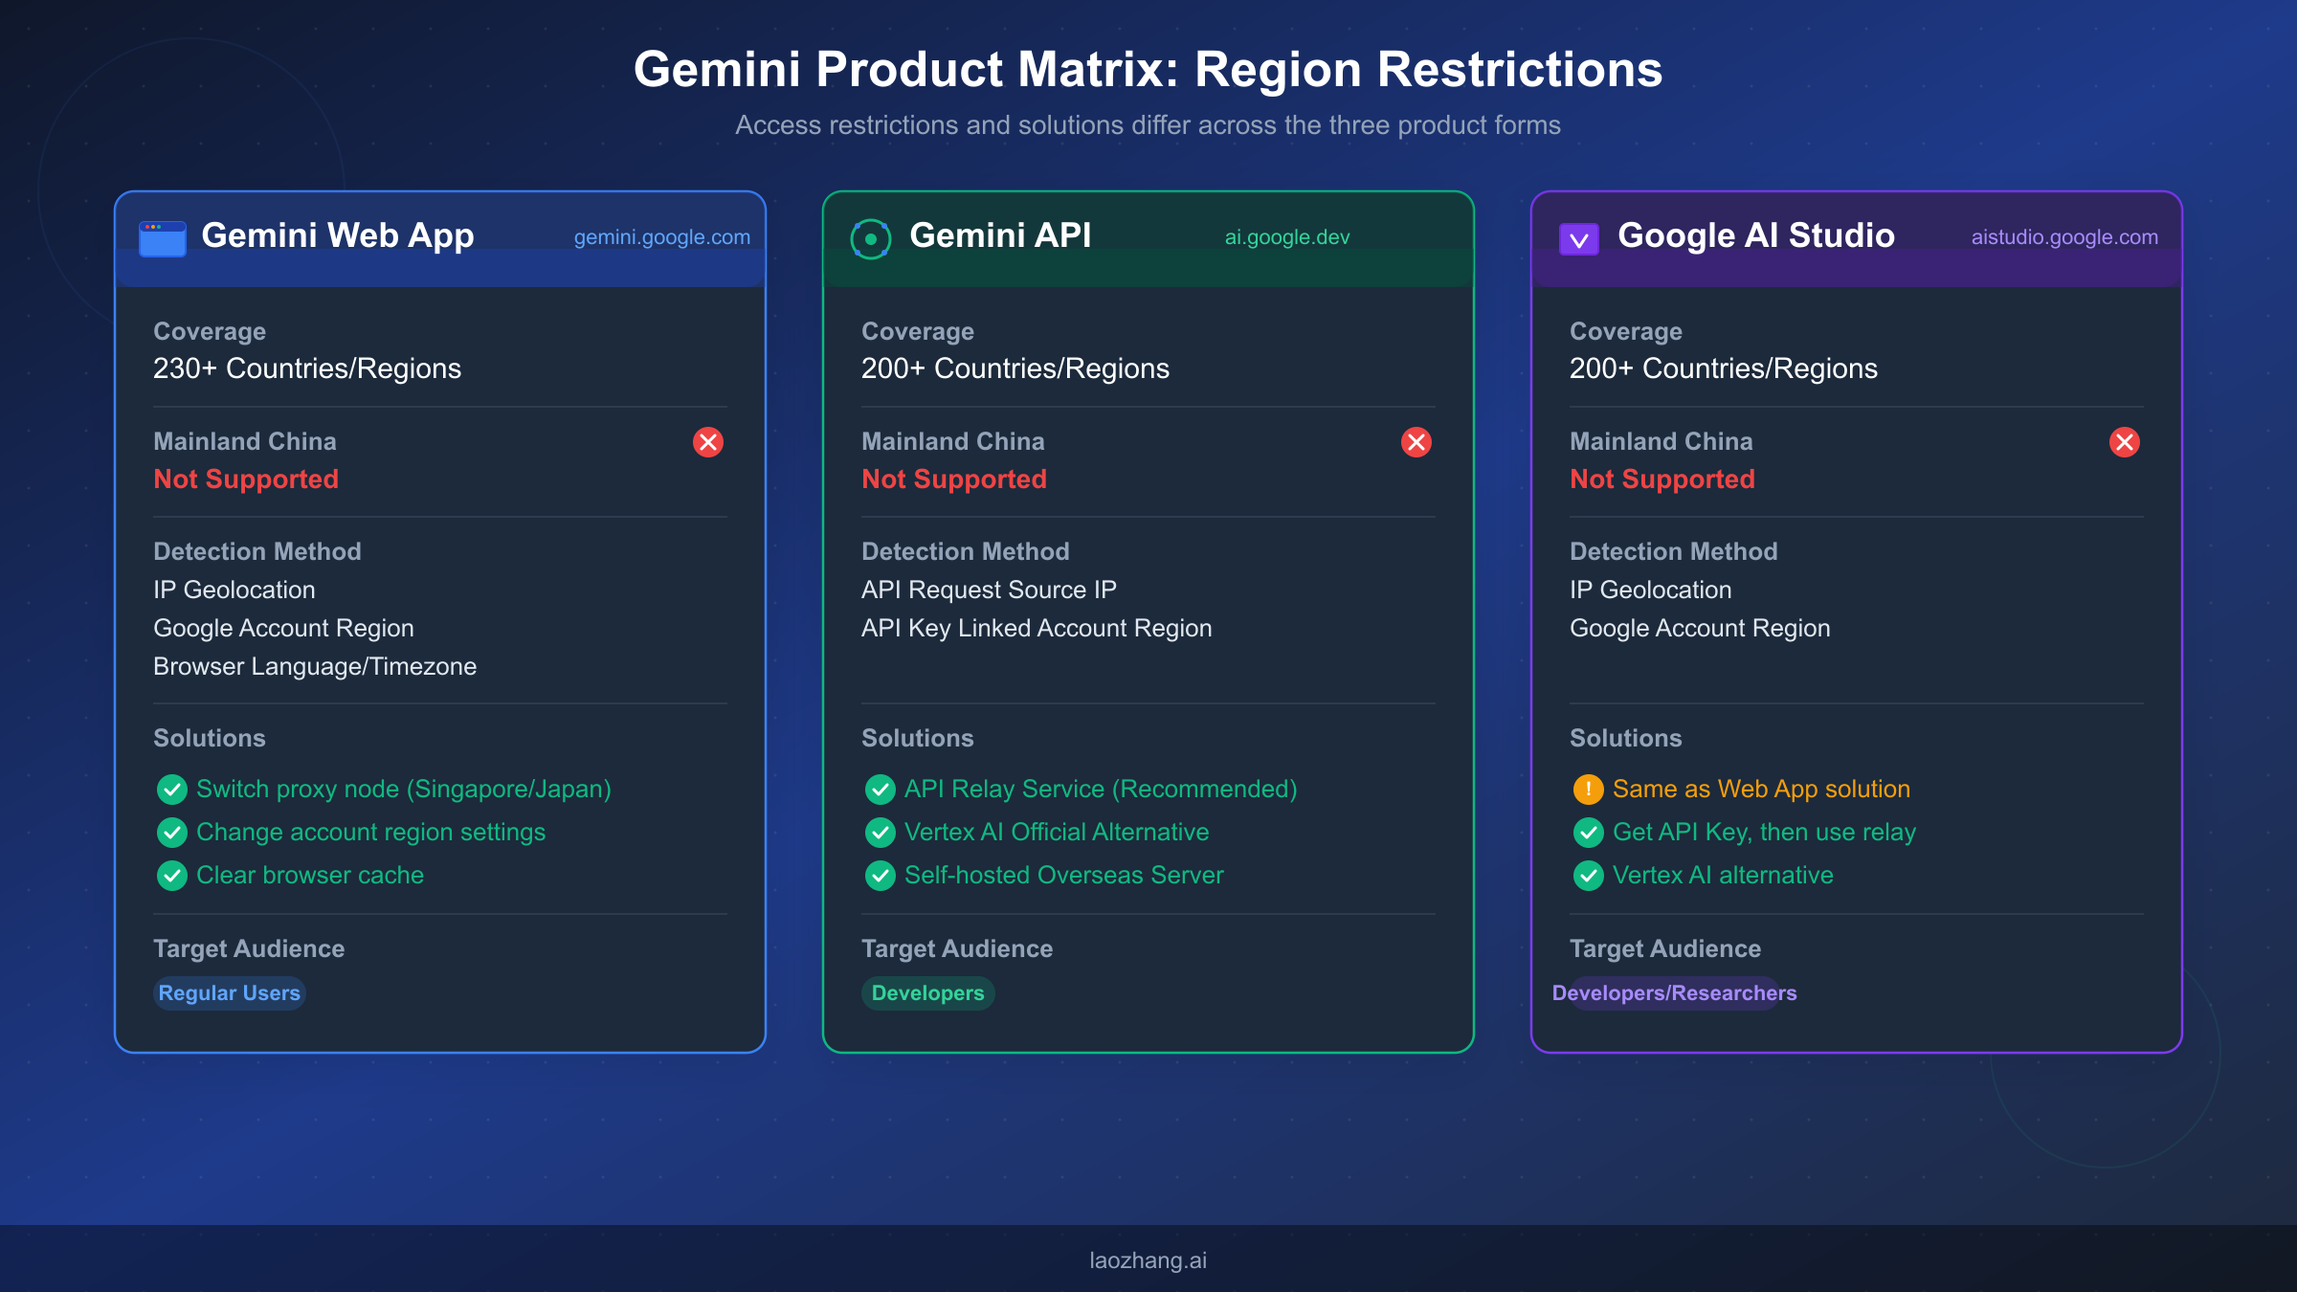Click the orange warning icon near Same as Web App
2297x1292 pixels.
1588,790
